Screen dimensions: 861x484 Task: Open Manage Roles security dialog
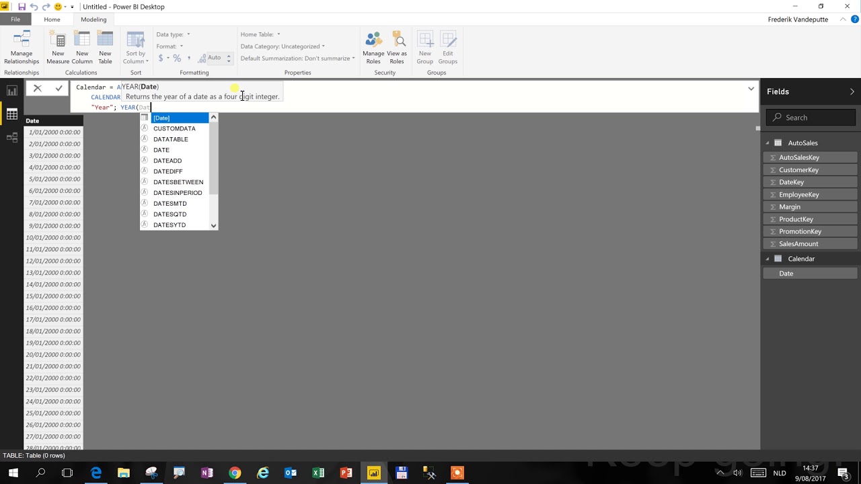(x=373, y=48)
